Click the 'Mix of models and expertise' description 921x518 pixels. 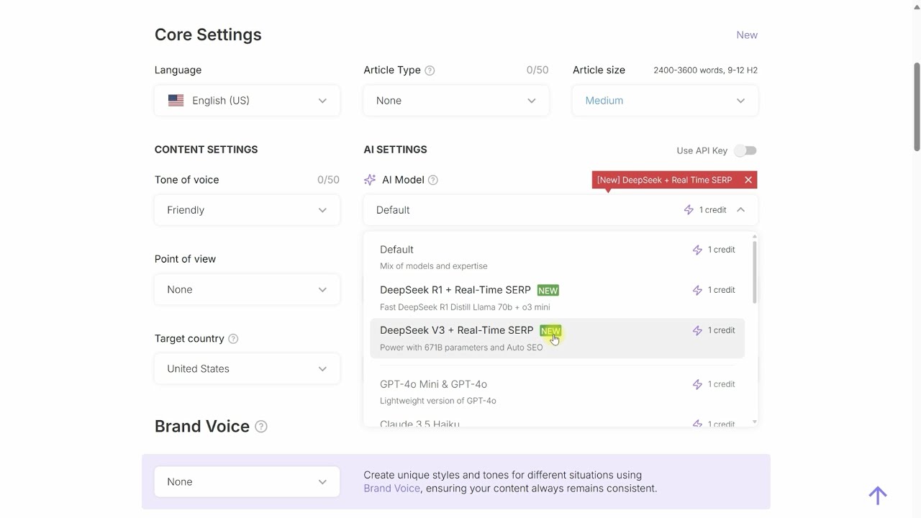[433, 266]
